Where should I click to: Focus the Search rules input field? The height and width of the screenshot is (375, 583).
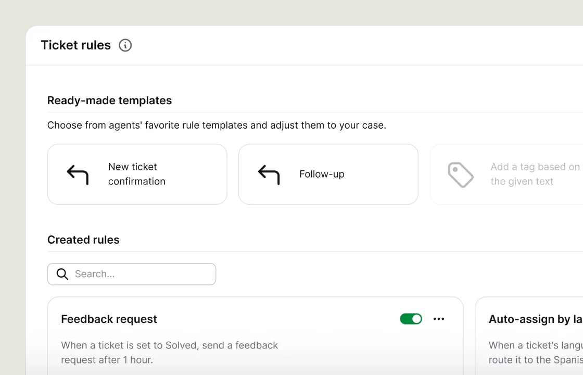[132, 274]
